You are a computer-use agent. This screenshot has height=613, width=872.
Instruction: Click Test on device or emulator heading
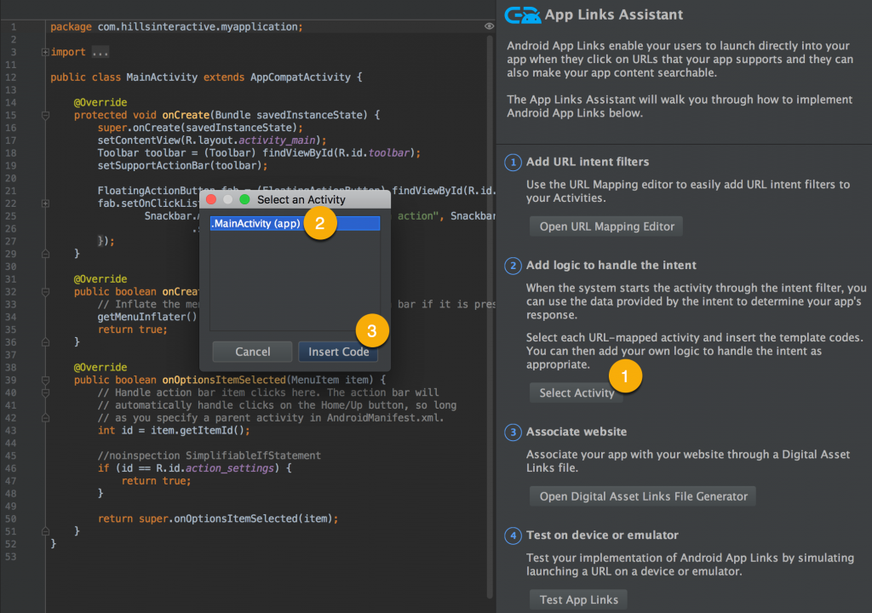point(602,536)
